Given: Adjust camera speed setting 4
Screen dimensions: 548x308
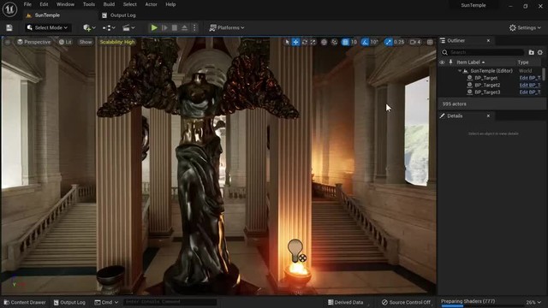Looking at the screenshot, I should coord(415,42).
